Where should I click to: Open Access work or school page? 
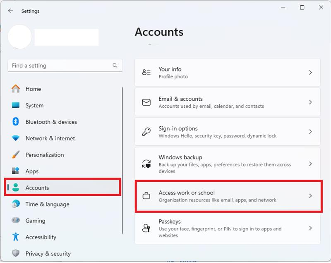[x=227, y=196]
